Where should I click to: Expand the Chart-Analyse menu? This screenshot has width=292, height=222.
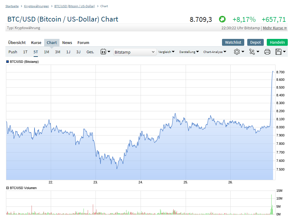(215, 52)
